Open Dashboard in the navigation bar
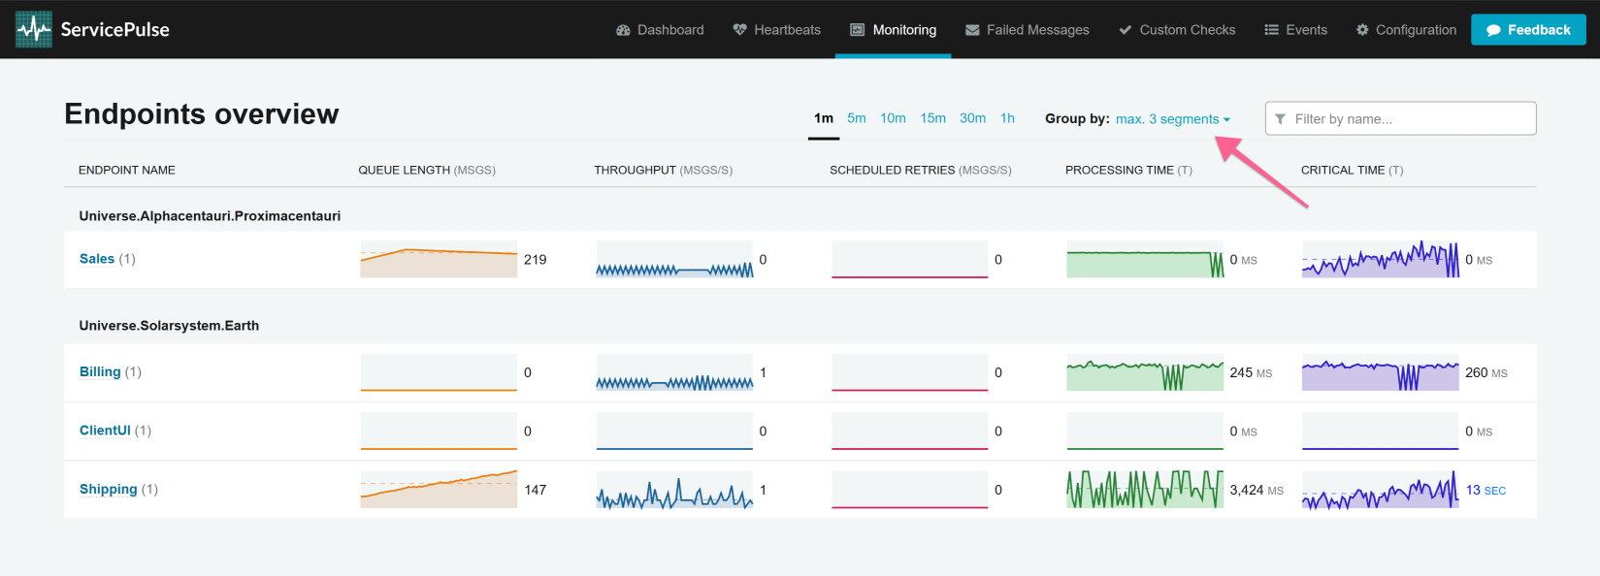The height and width of the screenshot is (576, 1600). 660,30
